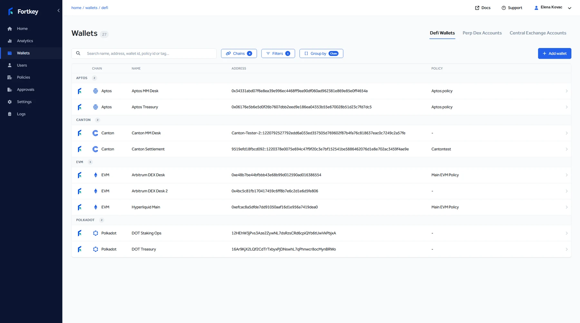Click the Canton chain icon in Canton Settlement row

pos(95,149)
